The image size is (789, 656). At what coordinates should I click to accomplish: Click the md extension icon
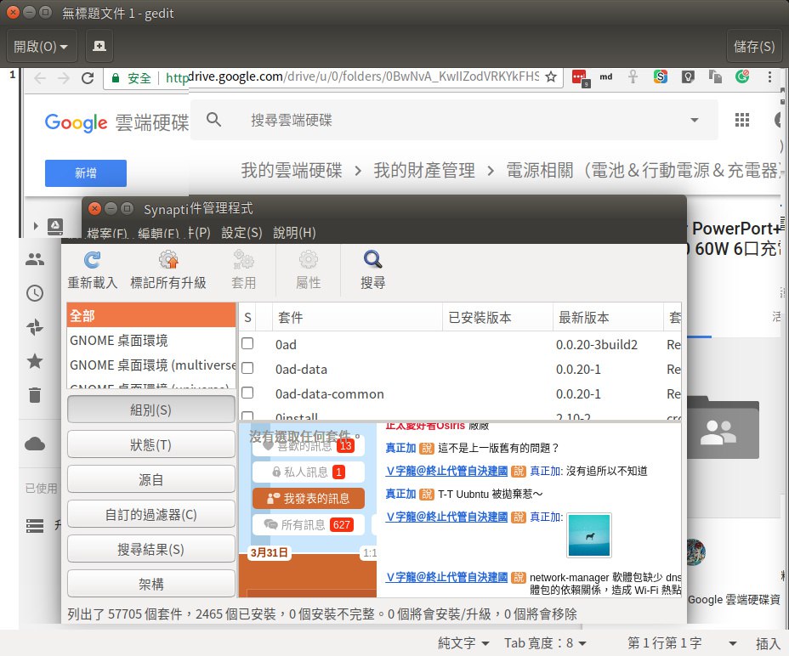pos(606,77)
